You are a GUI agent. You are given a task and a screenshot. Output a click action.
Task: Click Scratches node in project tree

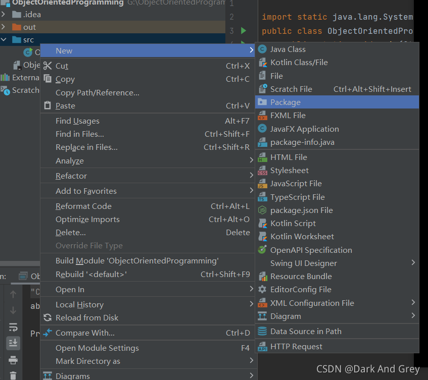click(x=20, y=90)
